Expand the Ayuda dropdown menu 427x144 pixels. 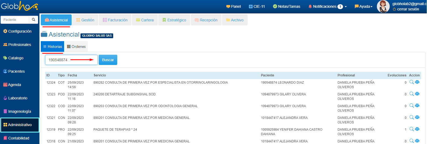pyautogui.click(x=363, y=6)
